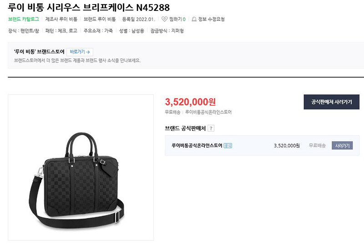Open the briefcase product image
Viewport: 364px width, 244px height.
[81, 167]
